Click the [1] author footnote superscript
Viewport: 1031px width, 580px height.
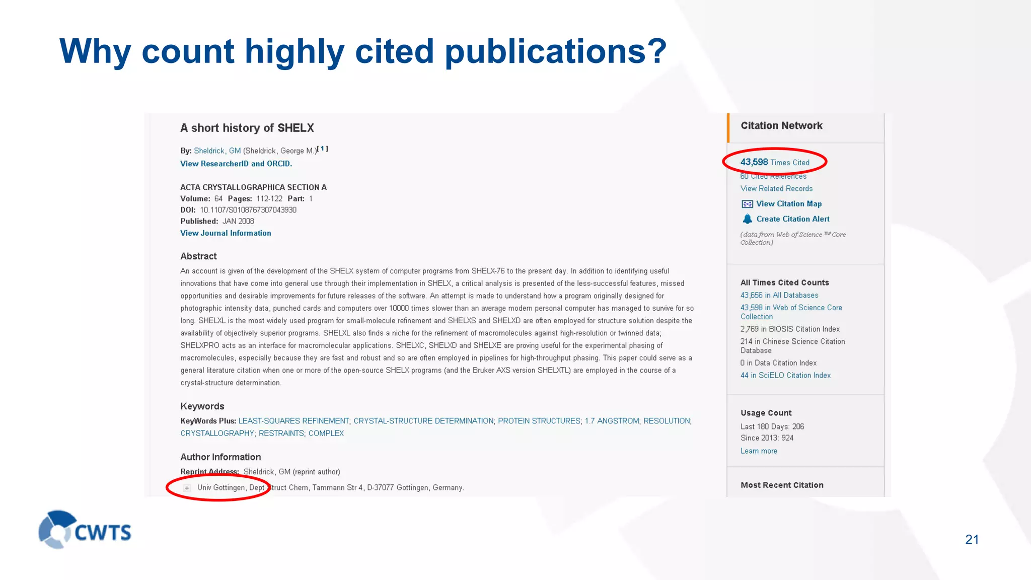pyautogui.click(x=322, y=149)
